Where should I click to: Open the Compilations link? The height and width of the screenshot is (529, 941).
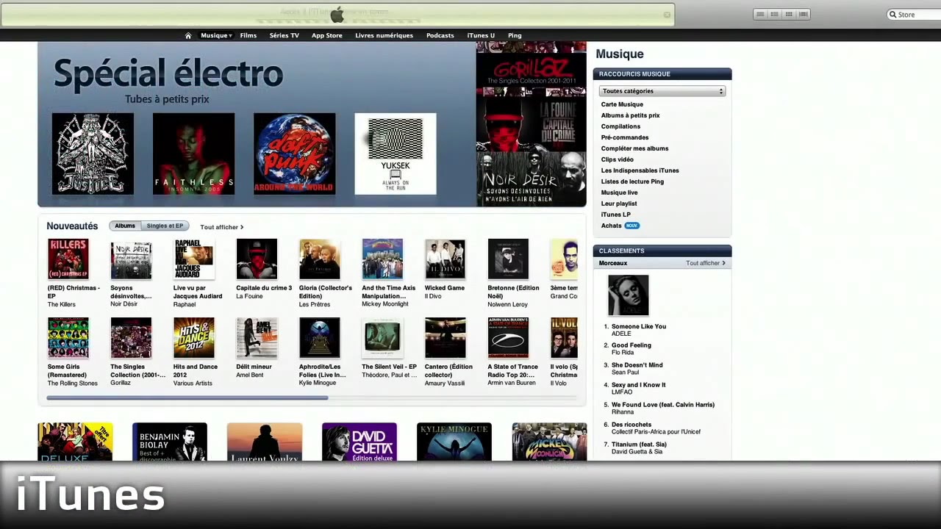point(620,126)
